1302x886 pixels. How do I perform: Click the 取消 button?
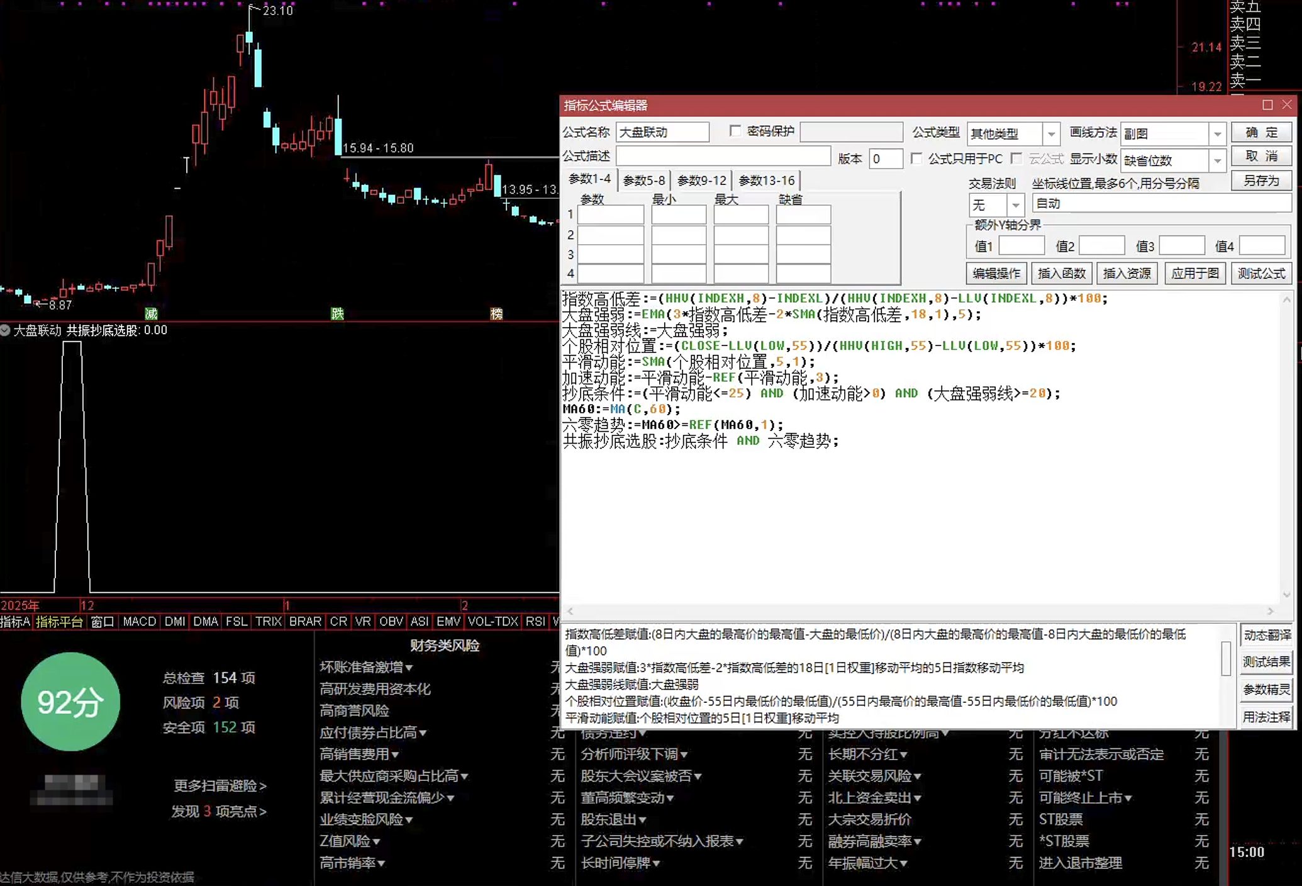point(1261,156)
